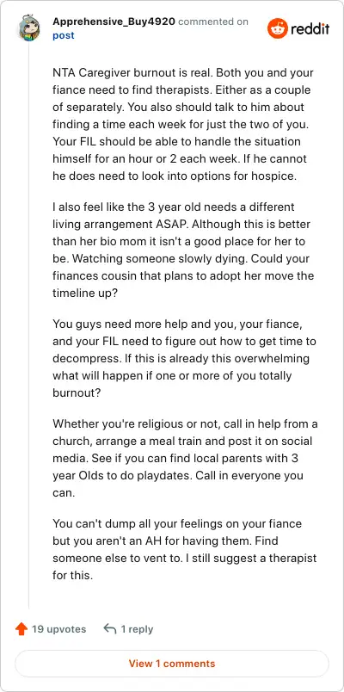This screenshot has width=344, height=692.
Task: Click the final line 'for this.'
Action: pos(73,576)
